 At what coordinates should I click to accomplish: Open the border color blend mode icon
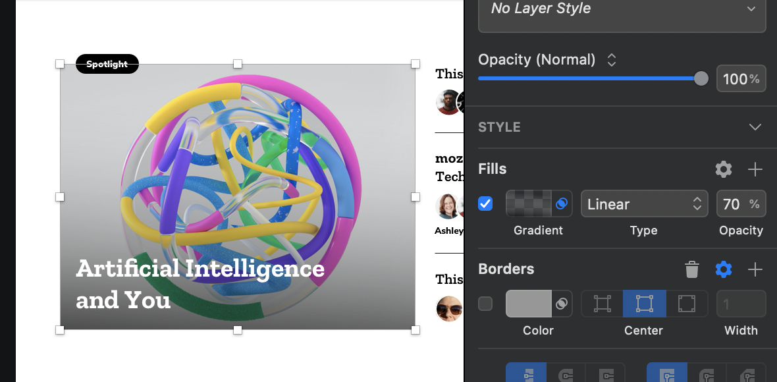coord(562,304)
